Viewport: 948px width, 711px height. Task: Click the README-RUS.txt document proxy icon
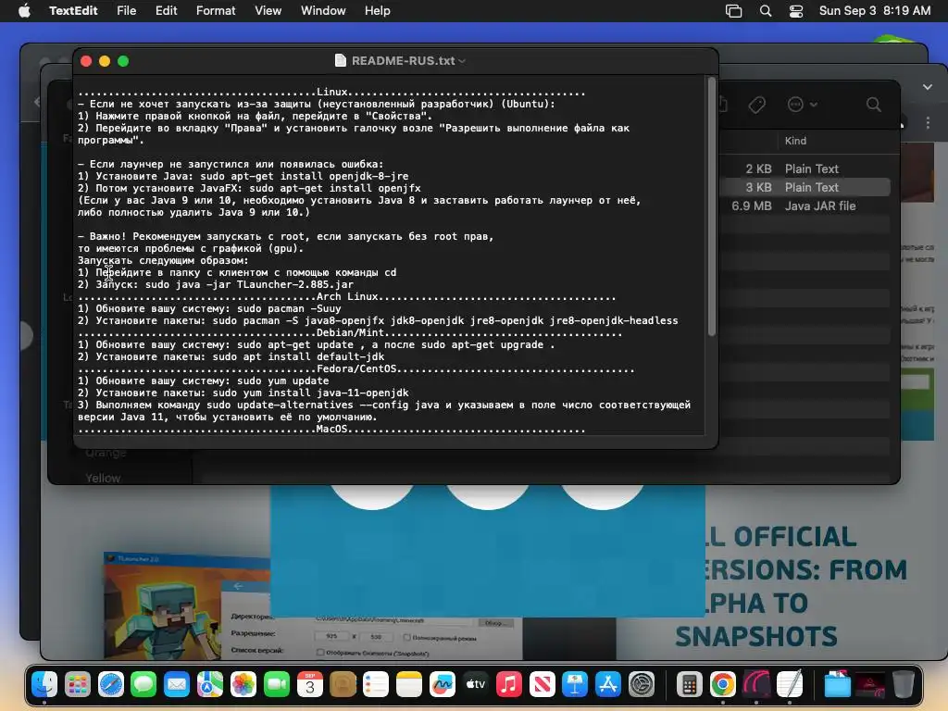(x=341, y=60)
